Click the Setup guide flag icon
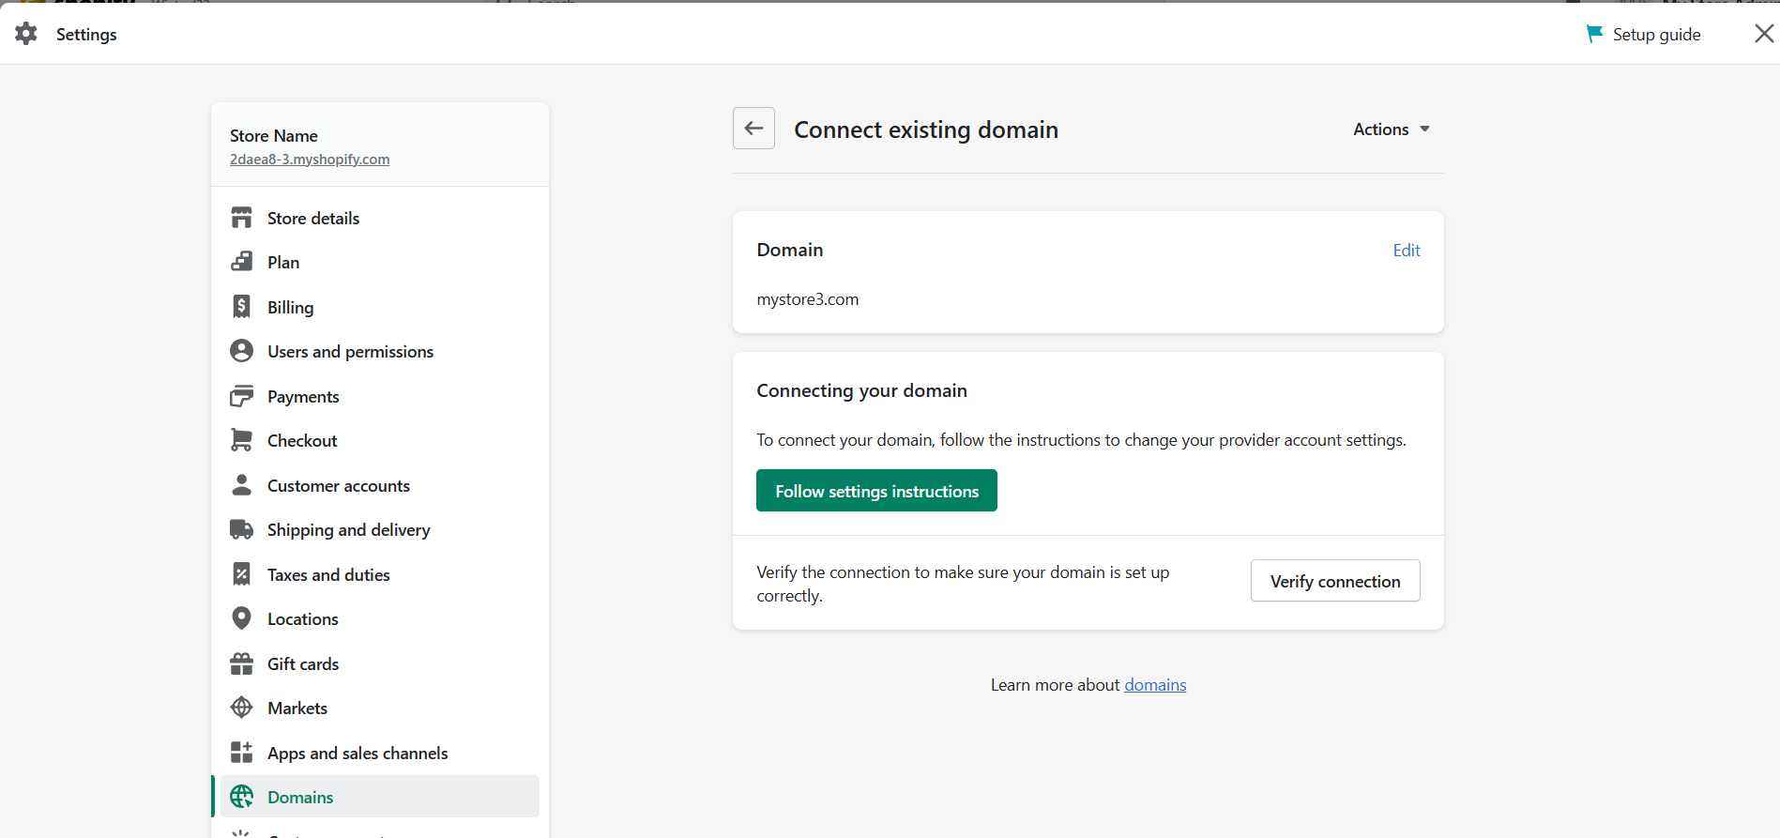 [1593, 34]
